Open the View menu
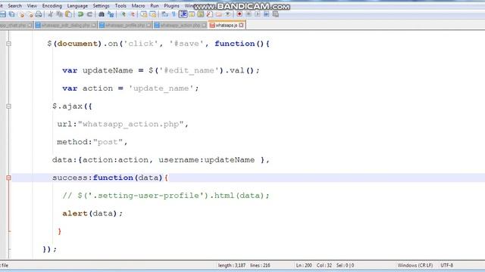Viewport: 485px width, 272px height. (32, 6)
